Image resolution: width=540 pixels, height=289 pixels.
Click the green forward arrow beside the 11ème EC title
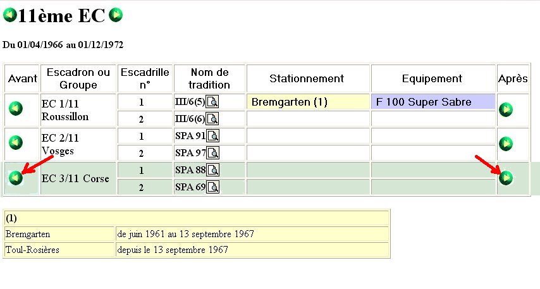point(116,15)
